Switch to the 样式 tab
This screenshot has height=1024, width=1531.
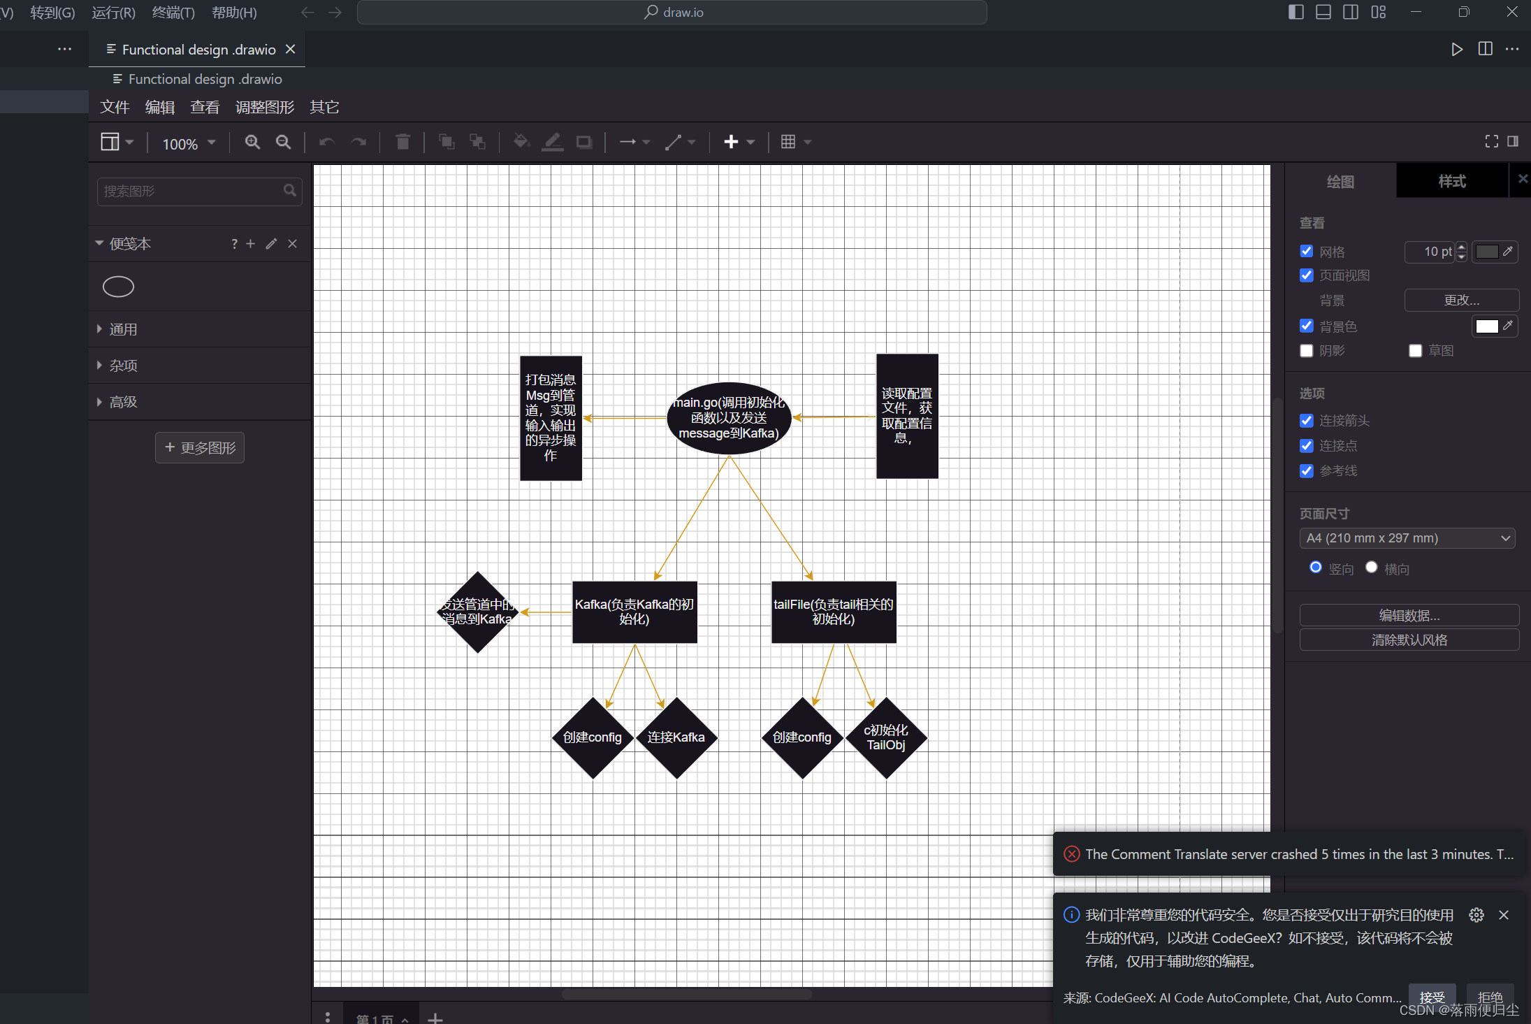tap(1452, 182)
